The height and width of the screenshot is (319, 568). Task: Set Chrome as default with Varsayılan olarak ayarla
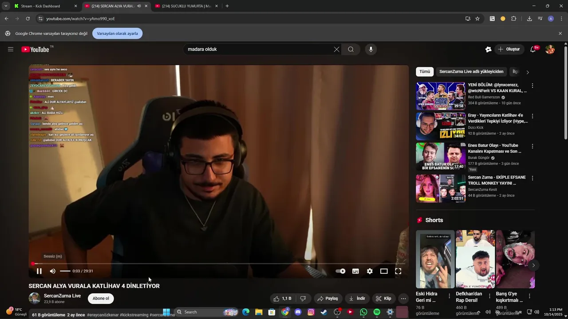118,33
